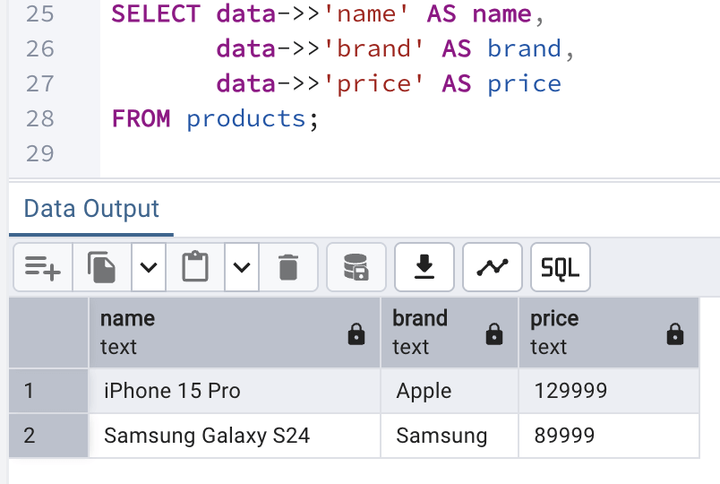
Task: Download results with the download icon
Action: (424, 267)
